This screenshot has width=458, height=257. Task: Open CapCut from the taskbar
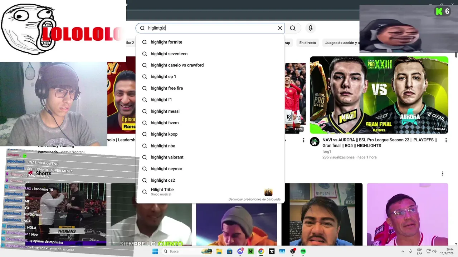click(272, 251)
